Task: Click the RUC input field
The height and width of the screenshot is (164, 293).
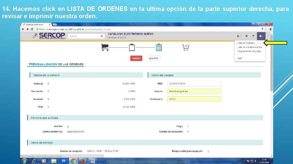Action: point(194,84)
